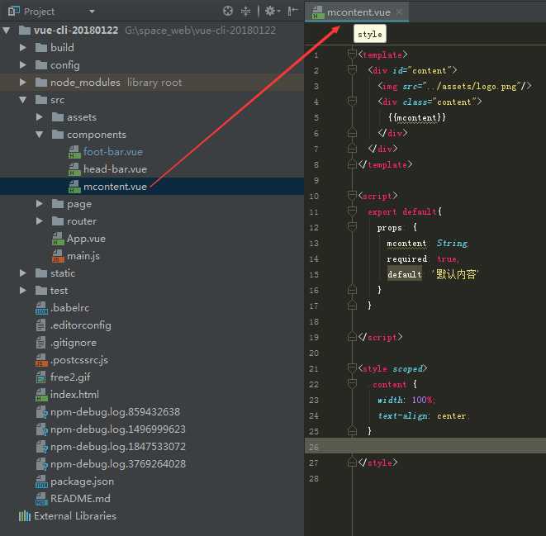Fold the content CSS rule at line 22
The image size is (546, 536).
(352, 384)
